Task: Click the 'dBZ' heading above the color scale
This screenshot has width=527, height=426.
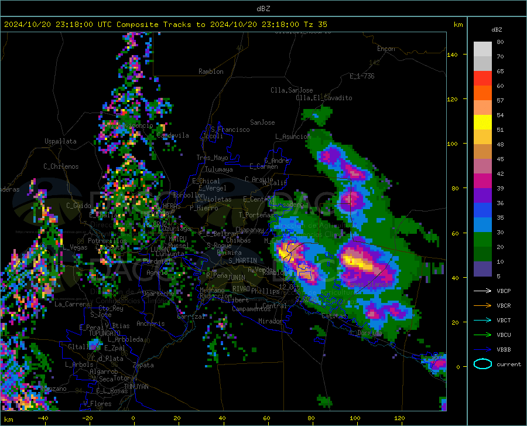Action: pyautogui.click(x=497, y=29)
